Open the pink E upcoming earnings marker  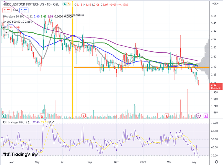[206, 116]
